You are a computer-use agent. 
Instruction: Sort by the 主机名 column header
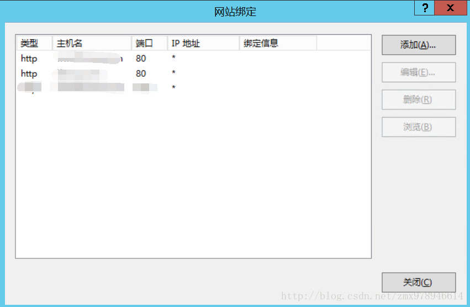[x=70, y=43]
